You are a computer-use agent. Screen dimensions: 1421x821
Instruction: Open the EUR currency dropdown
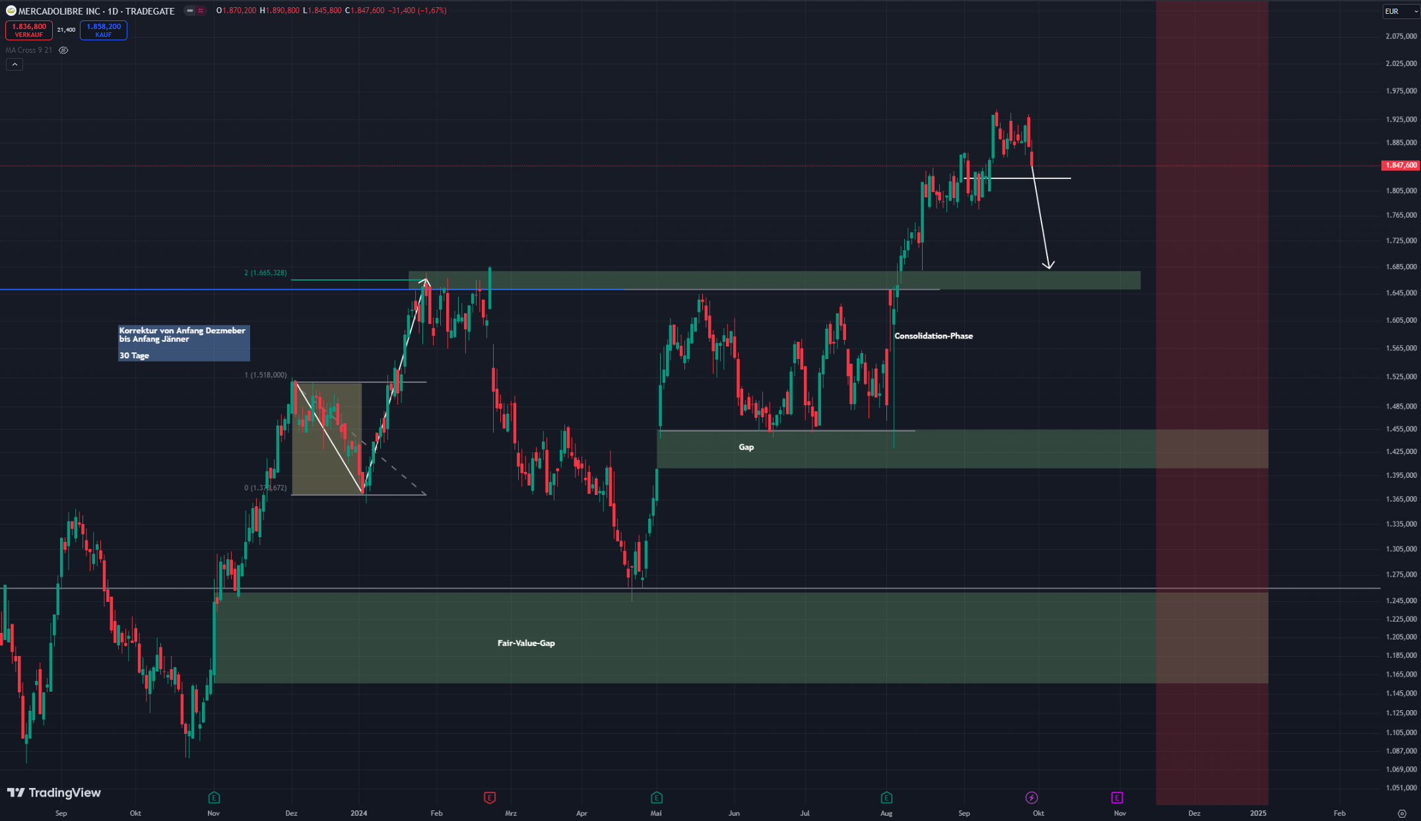tap(1401, 11)
